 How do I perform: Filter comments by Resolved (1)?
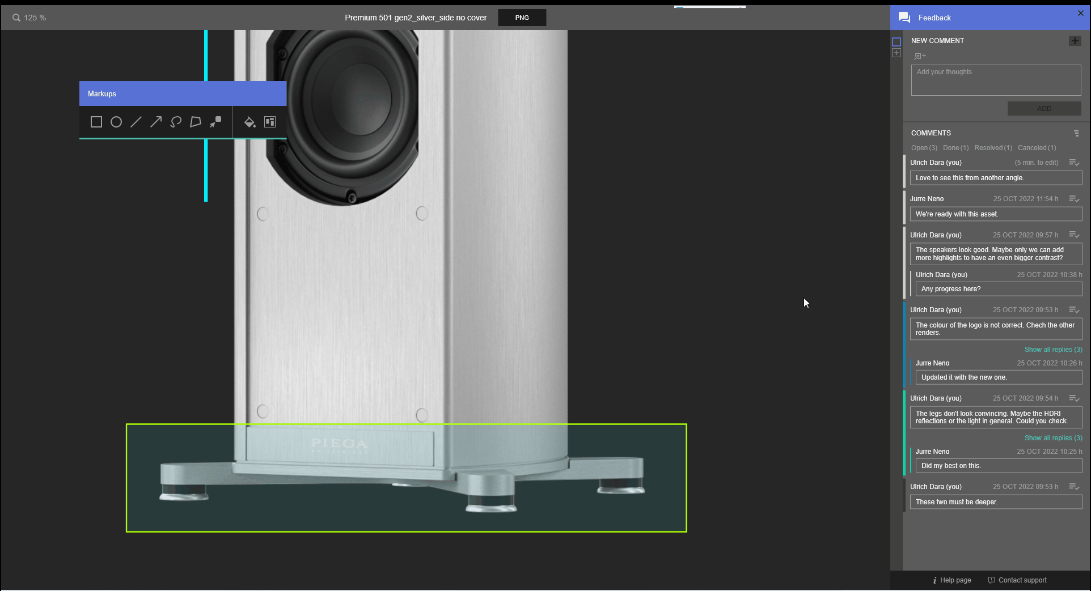point(993,148)
